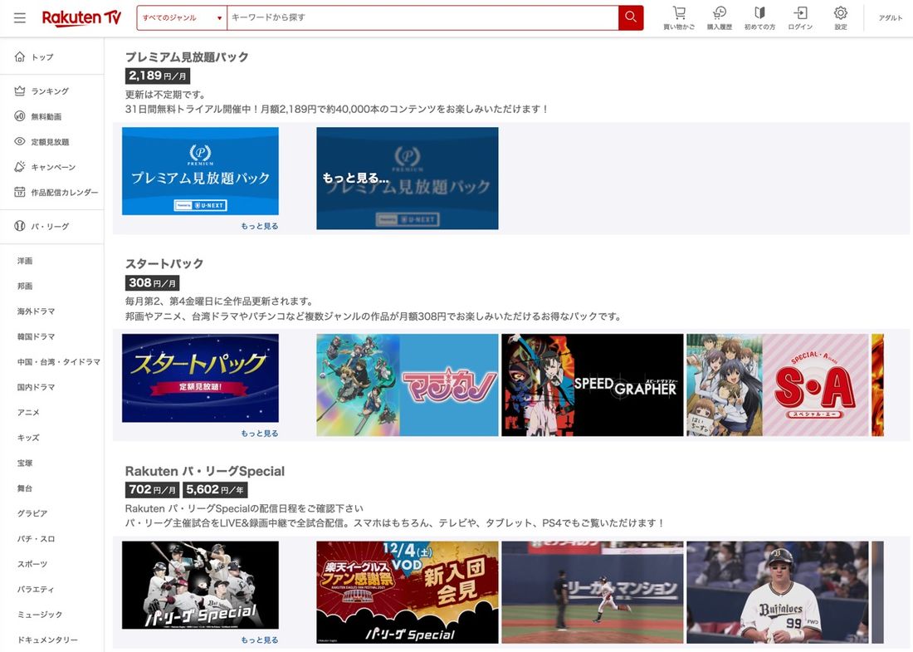This screenshot has width=913, height=652.
Task: Select グラビア in the sidebar
Action: point(32,513)
